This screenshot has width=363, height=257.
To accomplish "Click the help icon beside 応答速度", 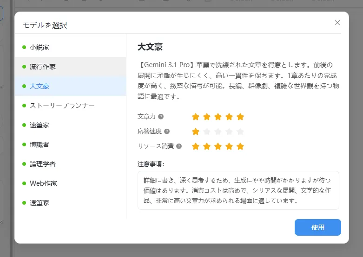I will (x=167, y=132).
